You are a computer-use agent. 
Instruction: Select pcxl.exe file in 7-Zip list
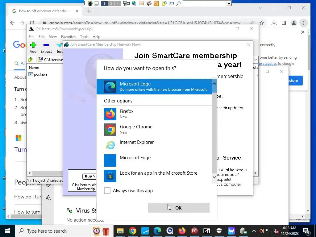point(38,74)
